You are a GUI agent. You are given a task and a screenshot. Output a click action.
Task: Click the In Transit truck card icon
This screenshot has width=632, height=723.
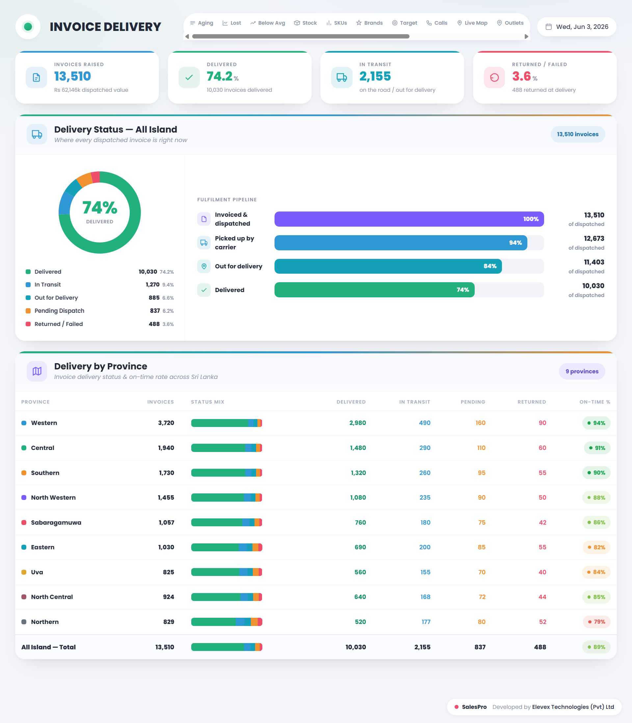point(342,78)
